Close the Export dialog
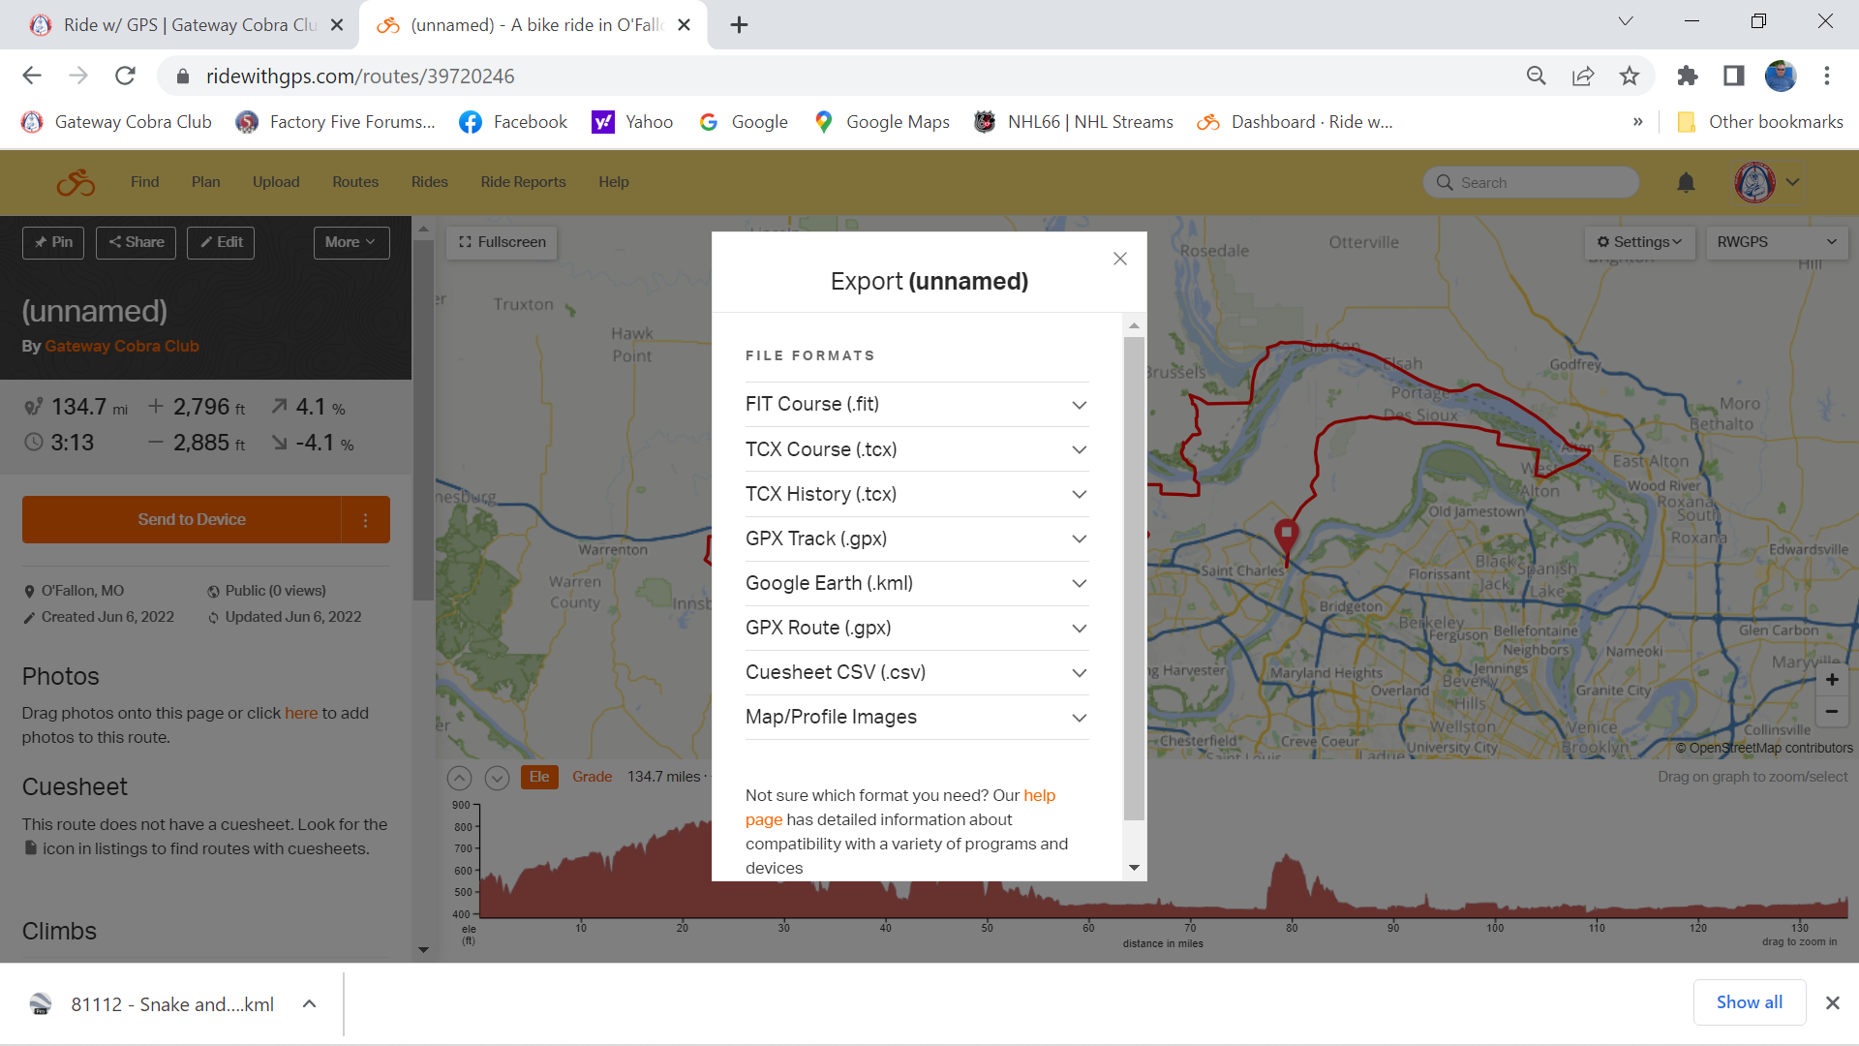Screen dimensions: 1859x1046 tap(1120, 259)
